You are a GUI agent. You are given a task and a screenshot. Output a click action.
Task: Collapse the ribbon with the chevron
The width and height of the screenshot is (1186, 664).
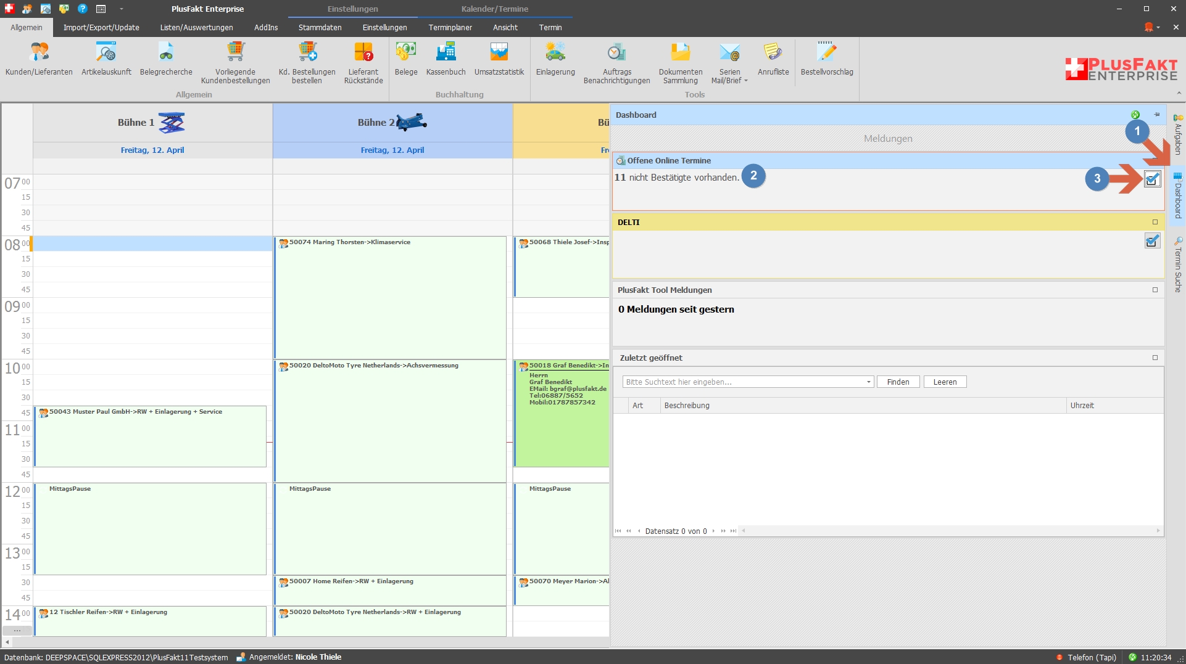pyautogui.click(x=1179, y=94)
